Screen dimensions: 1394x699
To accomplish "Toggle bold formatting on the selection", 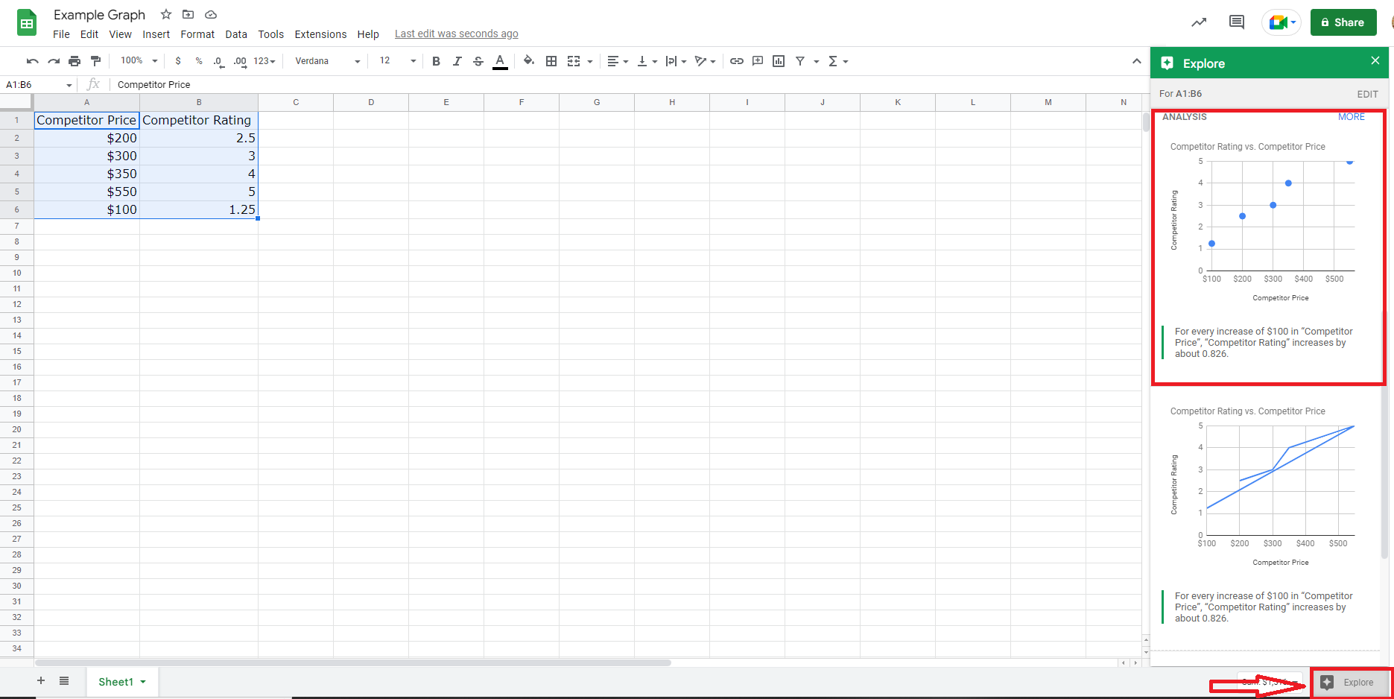I will 436,60.
